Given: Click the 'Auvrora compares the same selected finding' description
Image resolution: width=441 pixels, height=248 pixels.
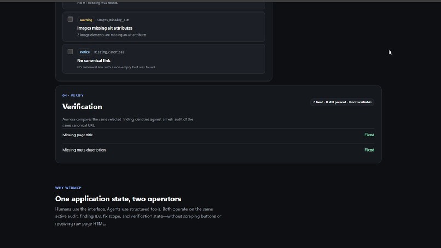Looking at the screenshot, I should tap(127, 123).
